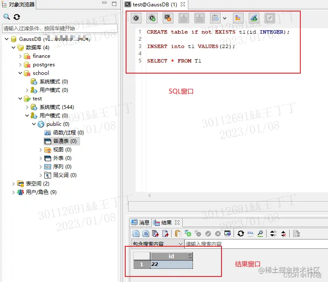
Task: Click the schedule clipboard-clock toolbar icon
Action: click(x=215, y=18)
